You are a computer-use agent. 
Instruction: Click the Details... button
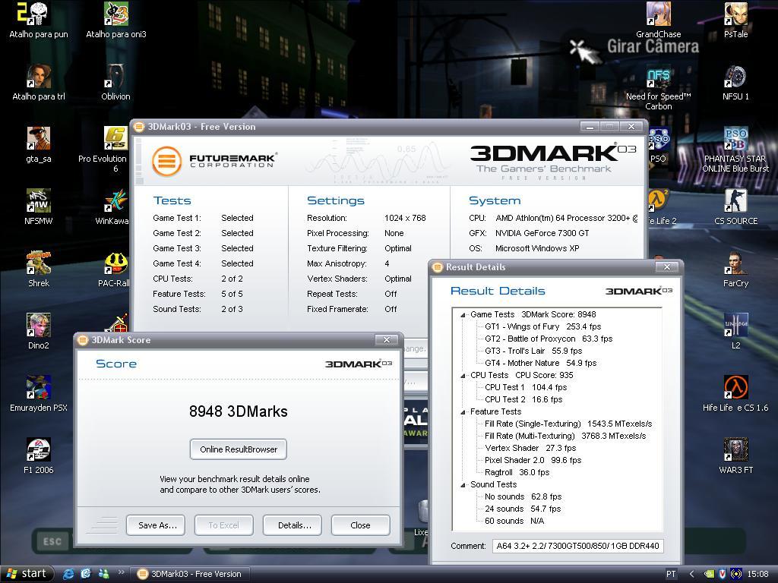293,525
